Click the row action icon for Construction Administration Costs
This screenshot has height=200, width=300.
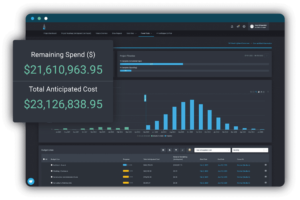click(266, 177)
